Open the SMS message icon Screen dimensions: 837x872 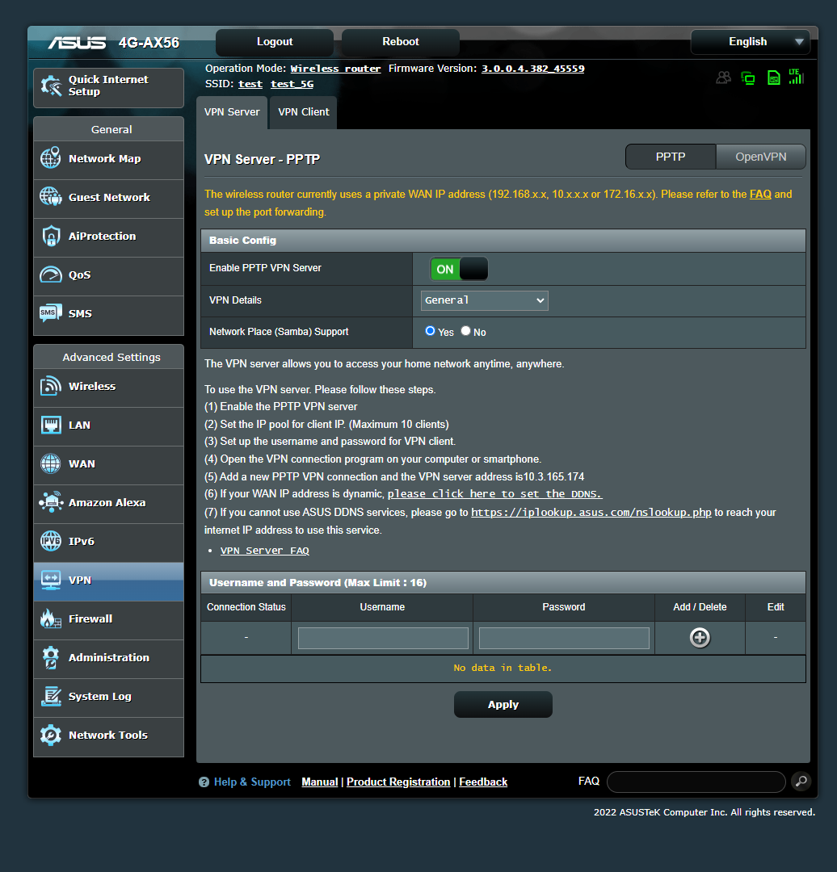pos(51,313)
